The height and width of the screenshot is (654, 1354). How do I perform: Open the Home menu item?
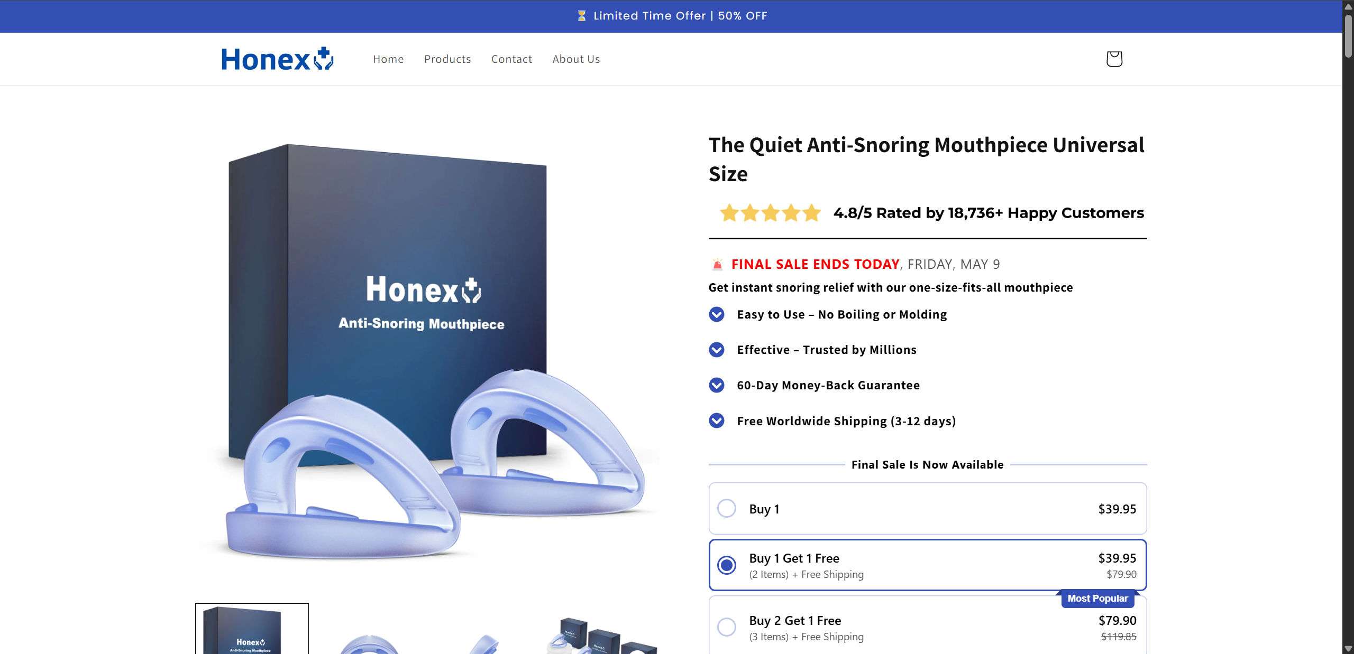click(x=388, y=59)
